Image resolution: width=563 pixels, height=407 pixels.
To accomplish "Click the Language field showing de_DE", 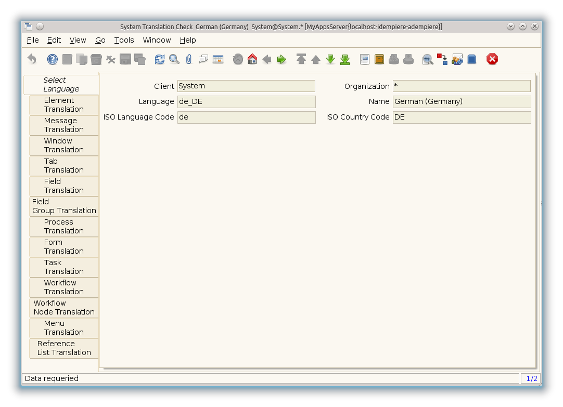I will pyautogui.click(x=246, y=102).
